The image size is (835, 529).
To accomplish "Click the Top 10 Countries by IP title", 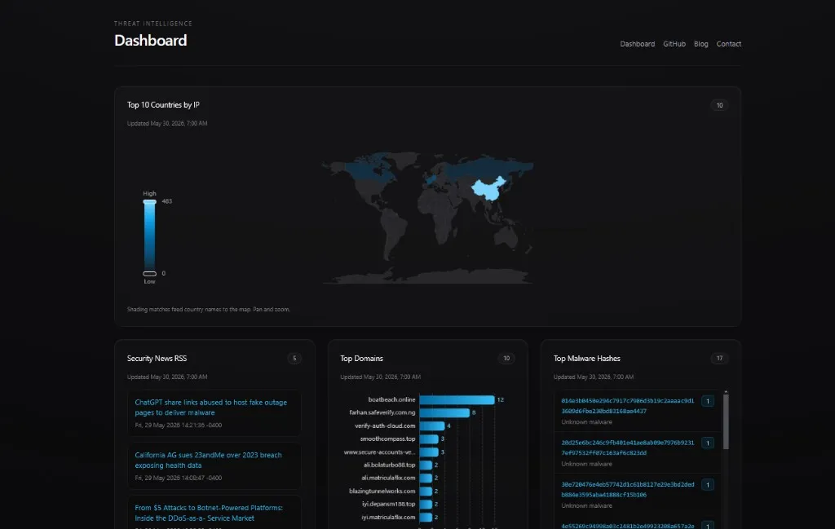I will (163, 105).
